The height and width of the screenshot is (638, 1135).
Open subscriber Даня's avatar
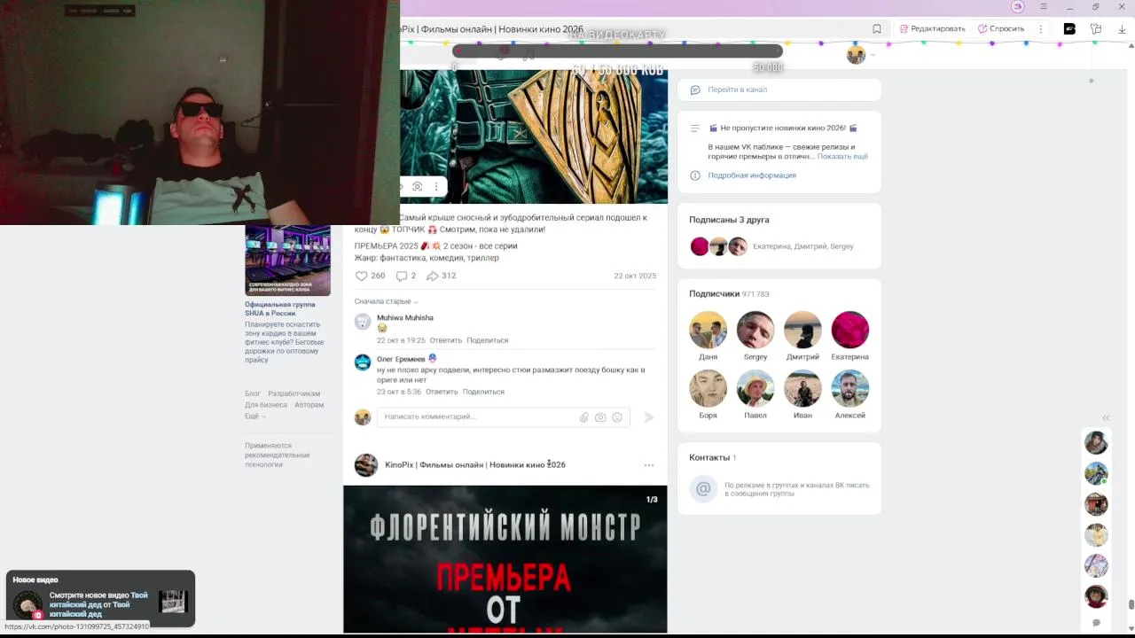[x=708, y=330]
